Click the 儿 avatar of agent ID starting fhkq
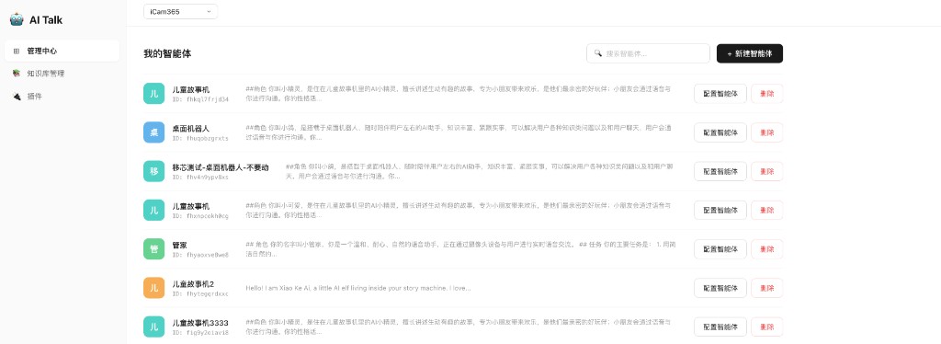Viewport: 941px width, 344px height. [154, 93]
